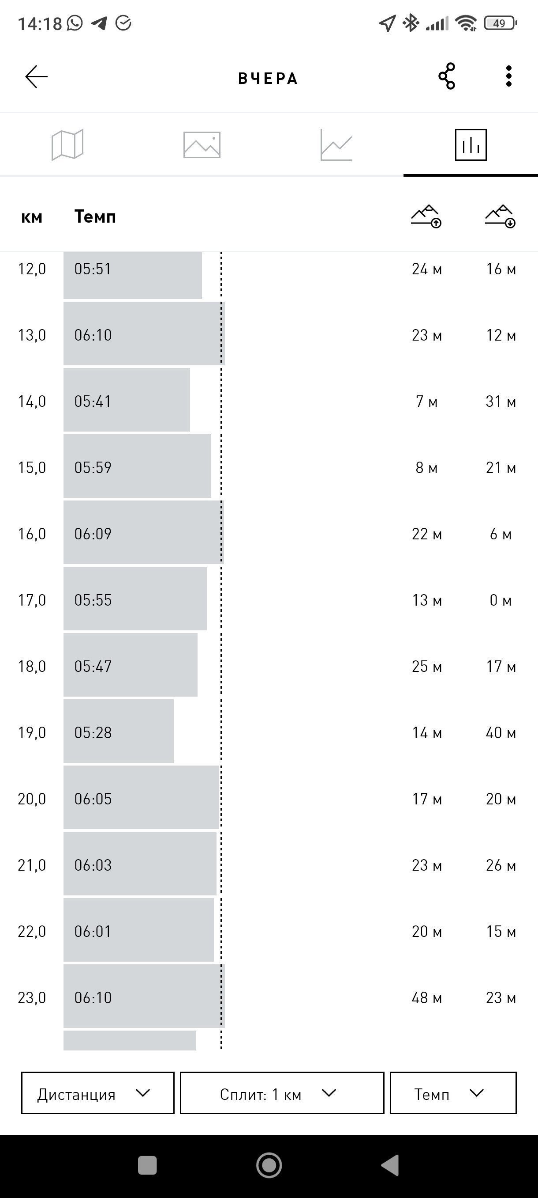Tap the elevation ascent column icon
Viewport: 538px width, 1198px height.
point(426,216)
